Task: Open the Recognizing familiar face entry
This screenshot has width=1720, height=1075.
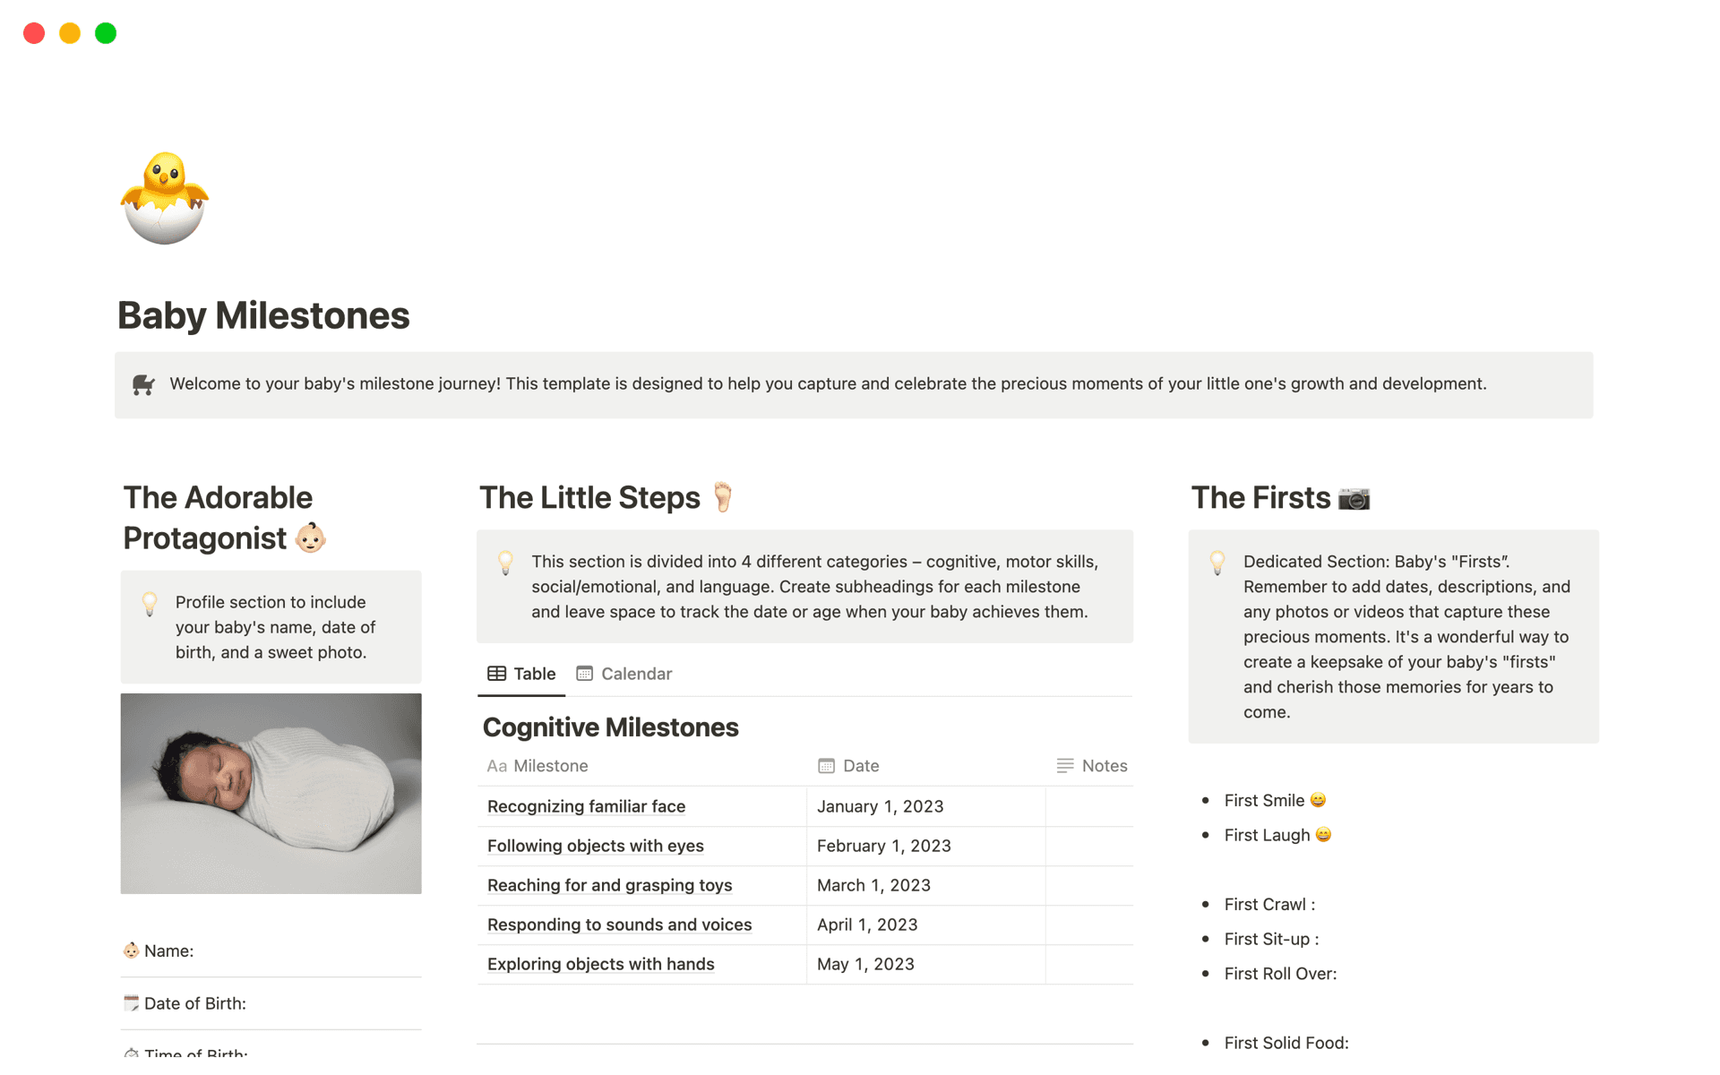Action: coord(586,806)
